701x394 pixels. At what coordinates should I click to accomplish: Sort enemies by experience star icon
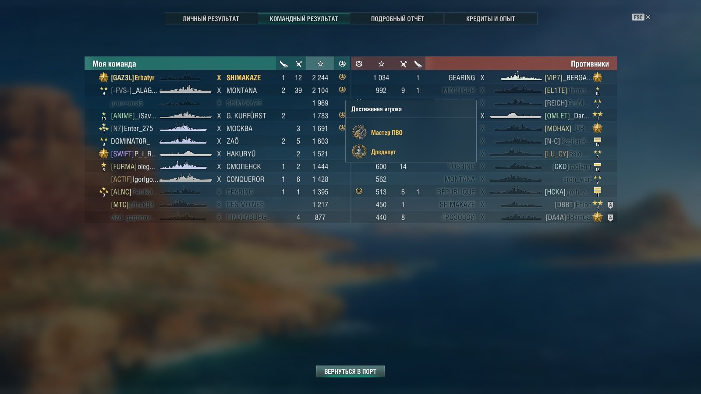[x=381, y=63]
